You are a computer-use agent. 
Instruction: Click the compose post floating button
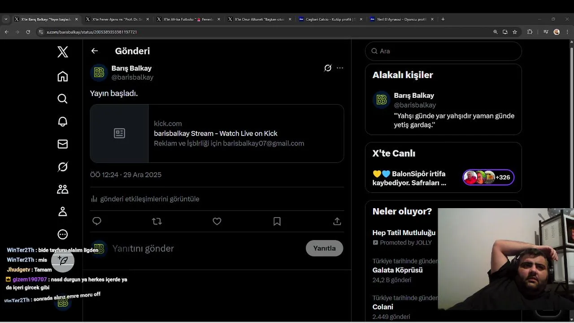pos(63,261)
